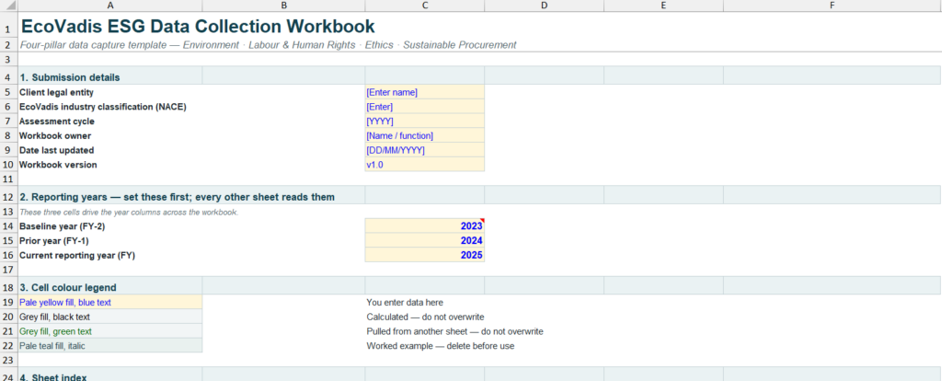This screenshot has height=381, width=942.
Task: Click the 'Client legal entity' label
Action: tap(56, 93)
